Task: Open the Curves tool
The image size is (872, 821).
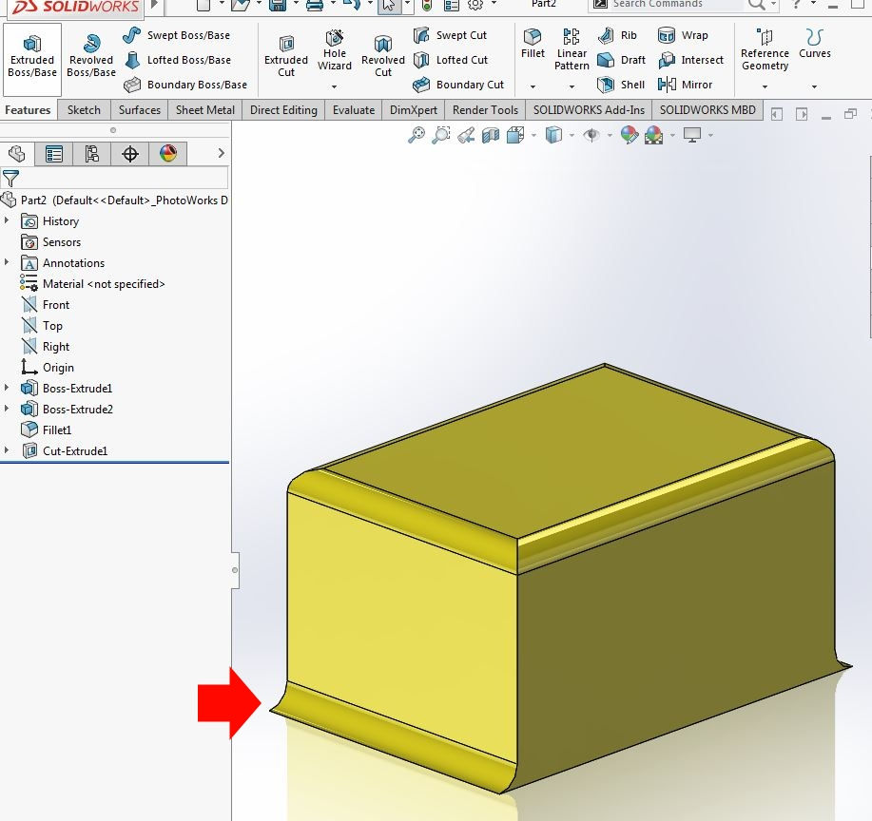Action: click(815, 44)
